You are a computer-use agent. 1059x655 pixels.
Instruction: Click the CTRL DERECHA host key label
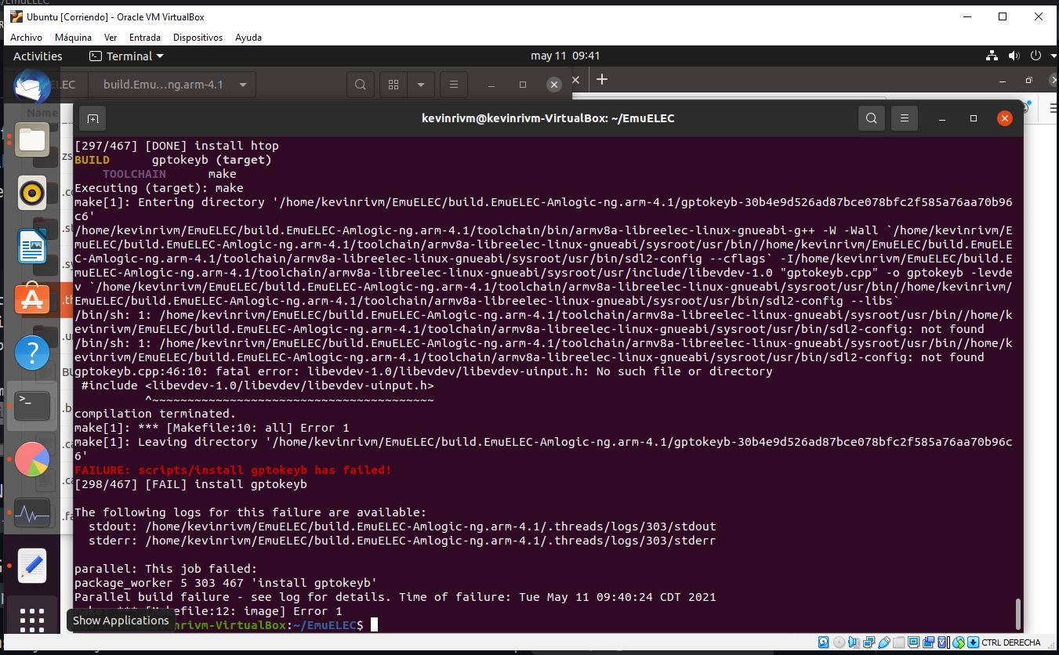[1011, 642]
